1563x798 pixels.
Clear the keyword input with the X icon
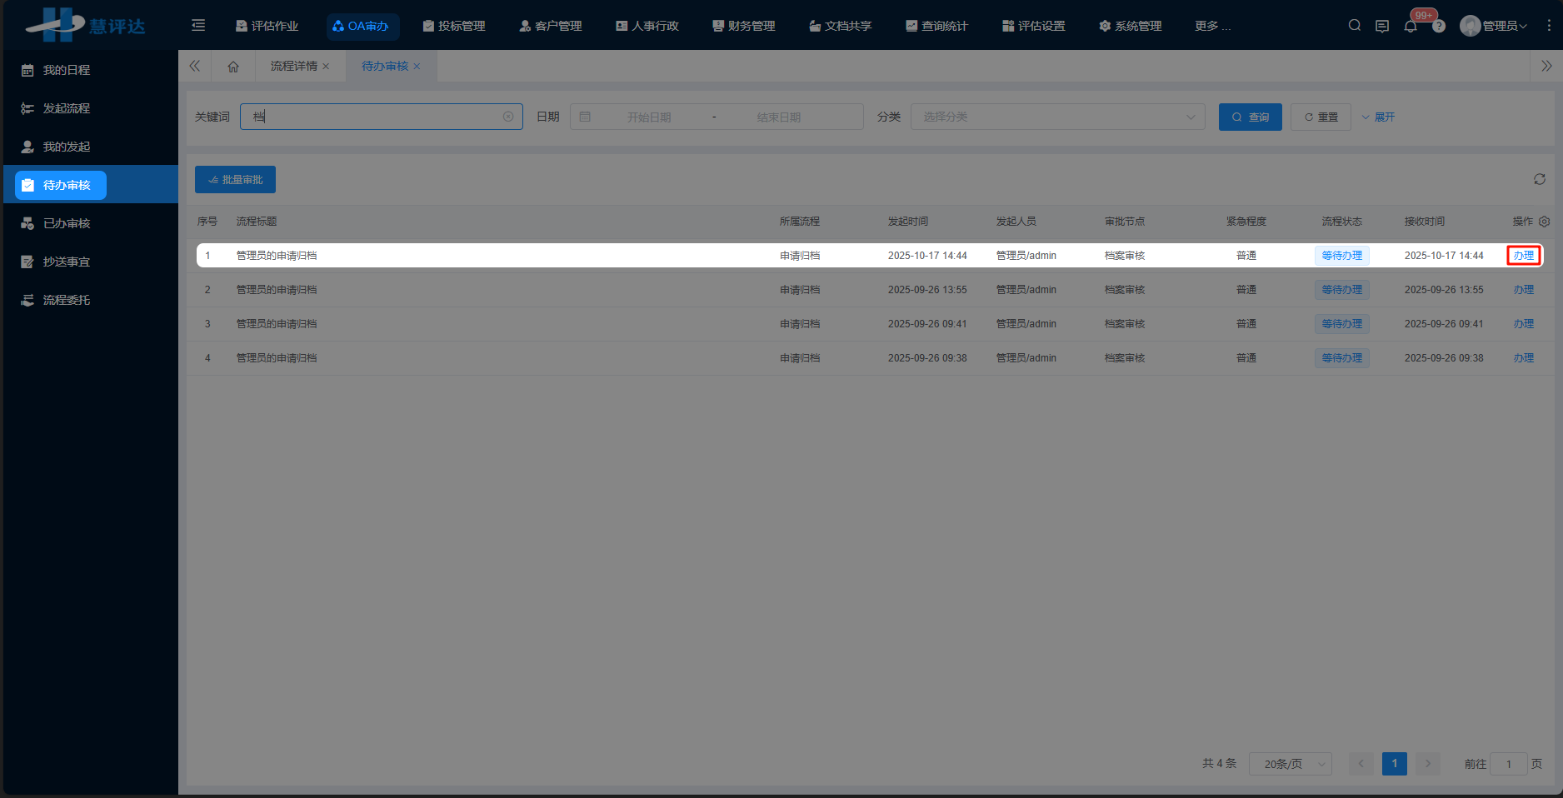click(x=508, y=117)
